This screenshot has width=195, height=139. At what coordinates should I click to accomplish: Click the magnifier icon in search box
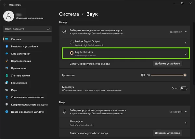click(48, 29)
